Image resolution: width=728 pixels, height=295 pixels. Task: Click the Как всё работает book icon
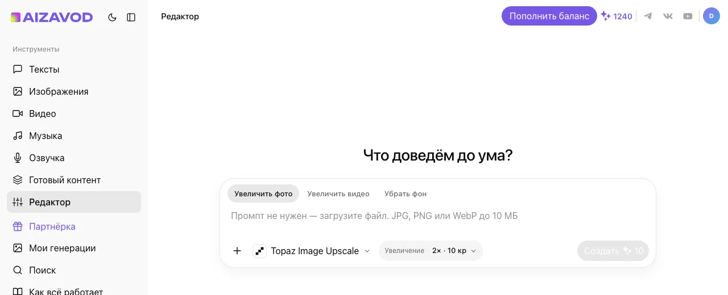[18, 292]
